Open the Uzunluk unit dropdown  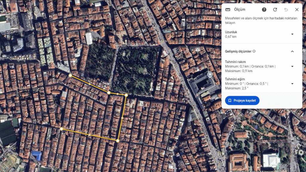(292, 34)
